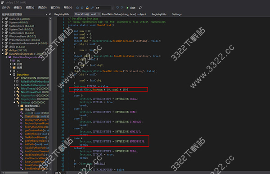This screenshot has height=174, width=270.
Task: Click the save all toolbar icon
Action: [x=92, y=8]
